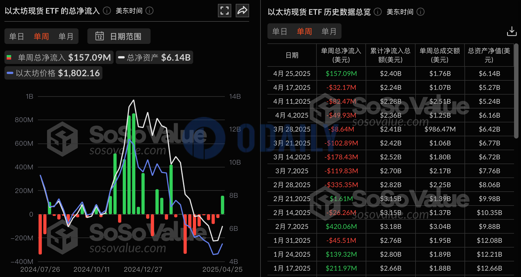The height and width of the screenshot is (277, 521).
Task: Click the $7.76B net asset cell
Action: 490,171
